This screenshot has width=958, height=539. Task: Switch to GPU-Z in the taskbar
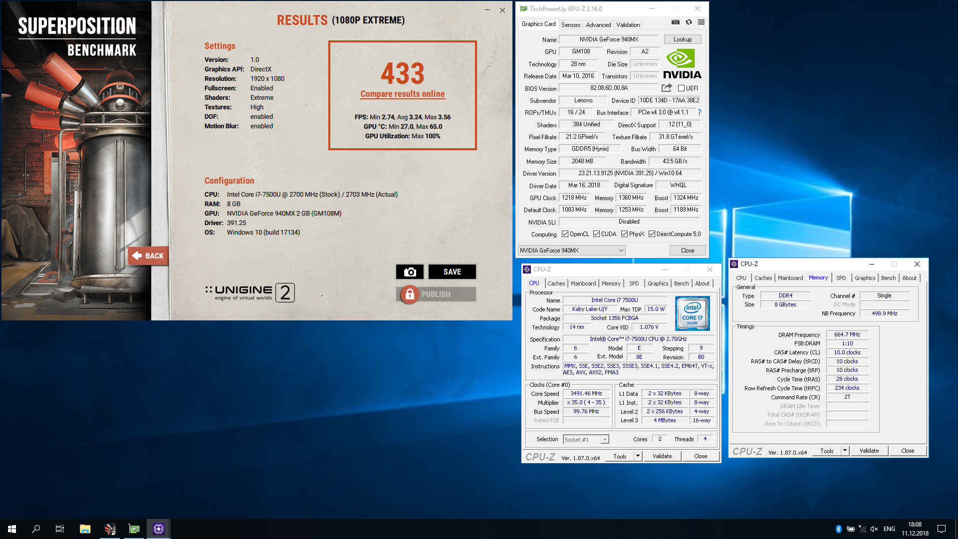134,529
